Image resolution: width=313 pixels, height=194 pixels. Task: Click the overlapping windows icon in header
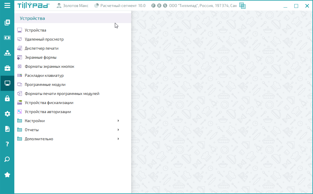pos(242,6)
